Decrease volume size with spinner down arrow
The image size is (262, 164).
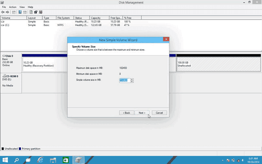click(132, 81)
